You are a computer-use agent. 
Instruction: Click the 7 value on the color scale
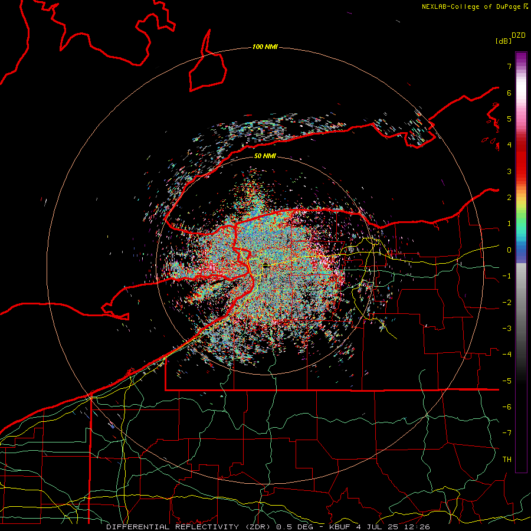click(509, 66)
